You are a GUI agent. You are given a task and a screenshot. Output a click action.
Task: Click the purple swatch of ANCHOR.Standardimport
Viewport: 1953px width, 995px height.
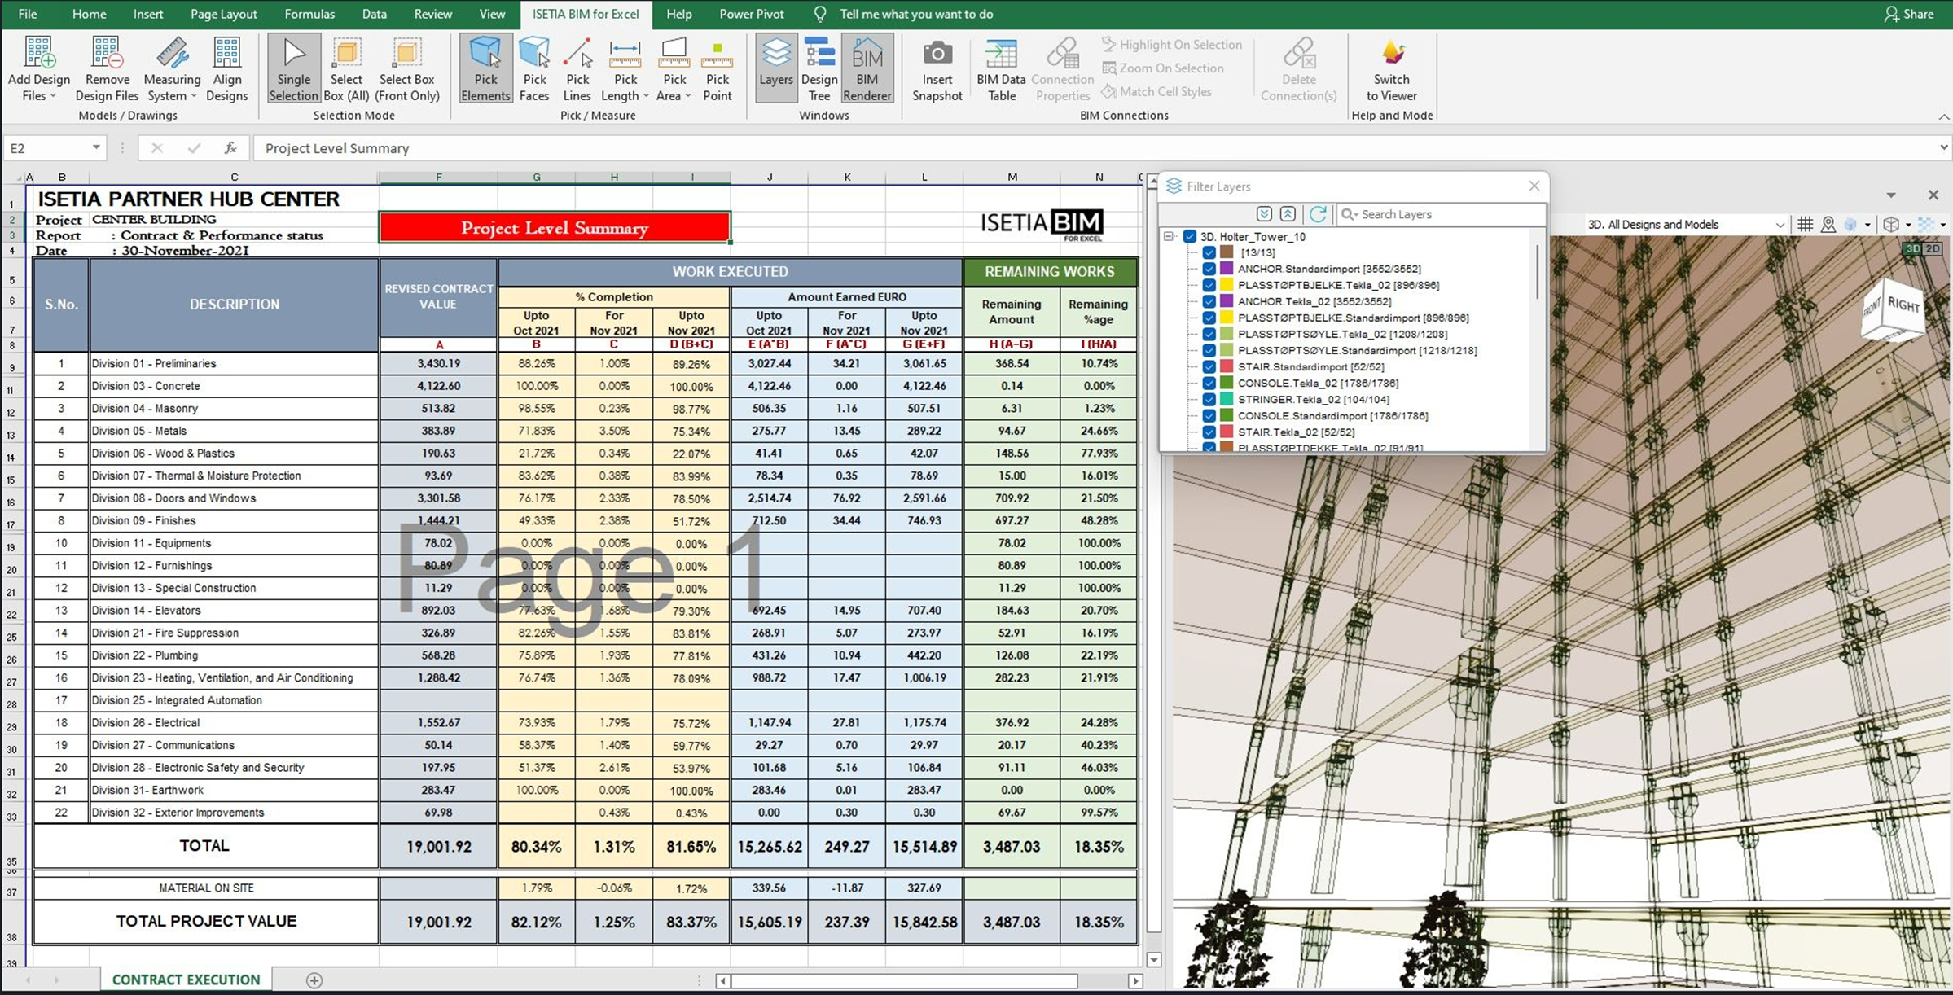1226,269
